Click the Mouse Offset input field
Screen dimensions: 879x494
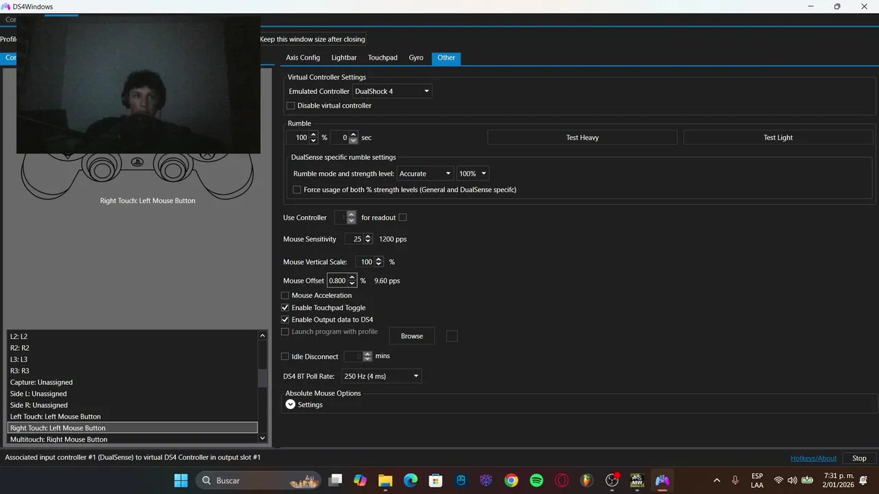[337, 281]
